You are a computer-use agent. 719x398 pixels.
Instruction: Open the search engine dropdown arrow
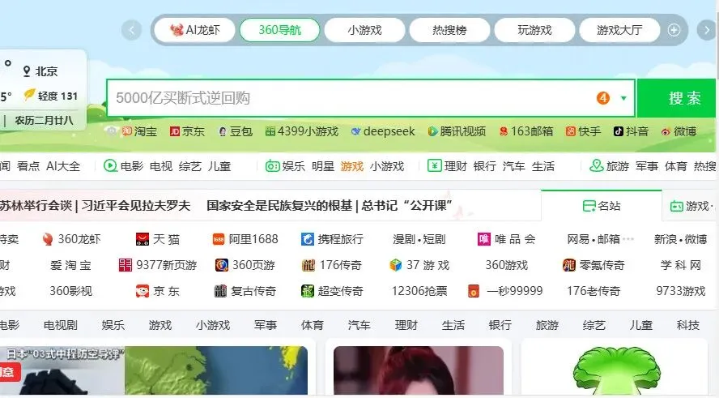623,98
